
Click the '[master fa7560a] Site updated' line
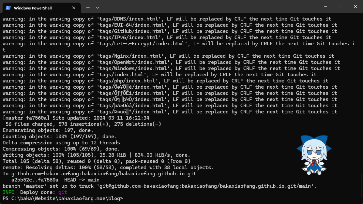pyautogui.click(x=76, y=118)
